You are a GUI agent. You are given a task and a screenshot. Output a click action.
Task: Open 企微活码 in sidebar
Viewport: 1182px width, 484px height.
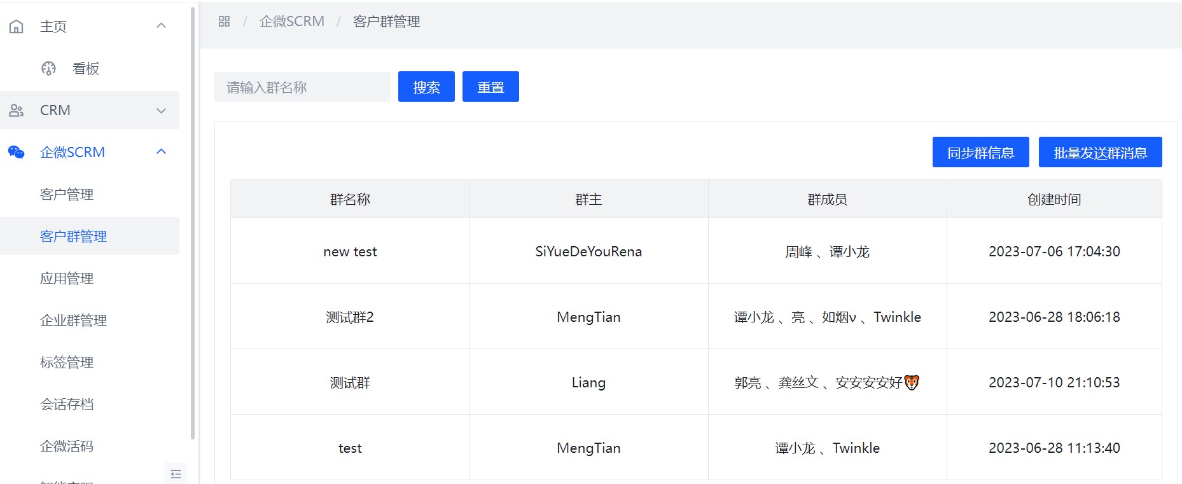coord(67,446)
